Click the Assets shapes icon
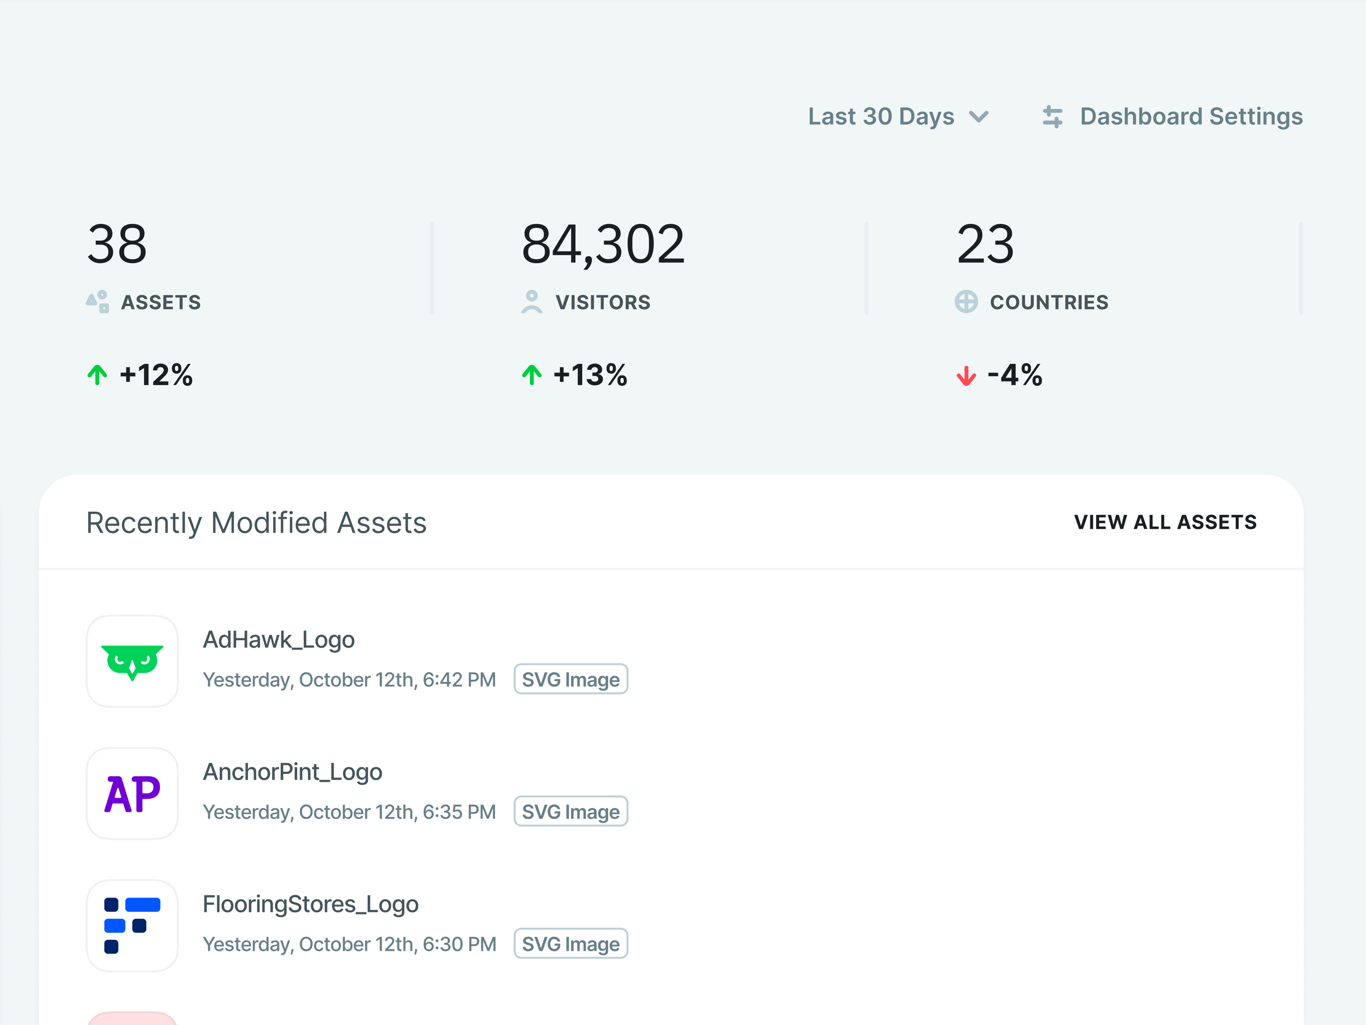1366x1025 pixels. coord(98,302)
